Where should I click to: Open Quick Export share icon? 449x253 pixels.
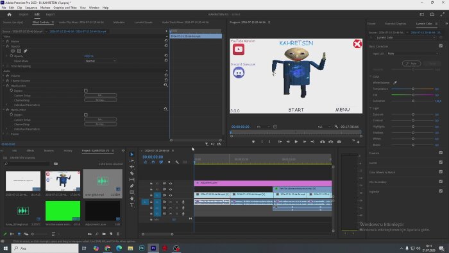click(x=432, y=14)
